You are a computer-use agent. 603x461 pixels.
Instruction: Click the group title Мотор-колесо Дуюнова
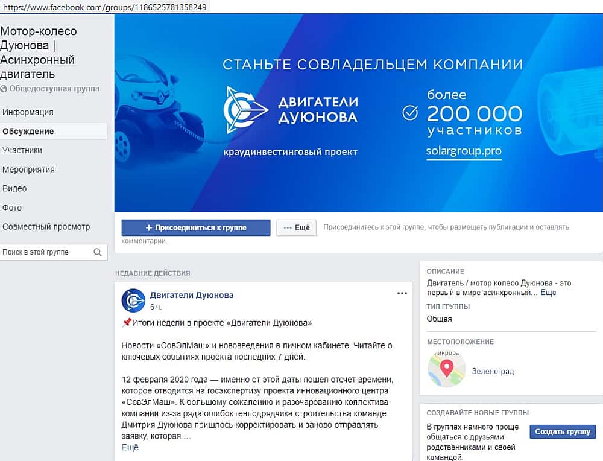click(x=39, y=52)
